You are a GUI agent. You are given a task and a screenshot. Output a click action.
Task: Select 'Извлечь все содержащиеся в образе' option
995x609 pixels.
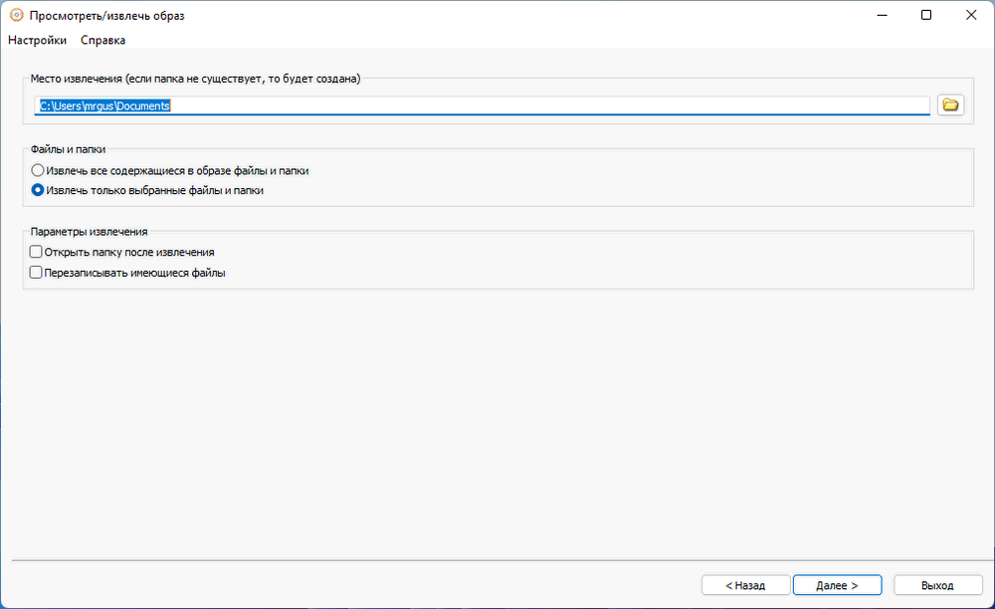point(38,170)
